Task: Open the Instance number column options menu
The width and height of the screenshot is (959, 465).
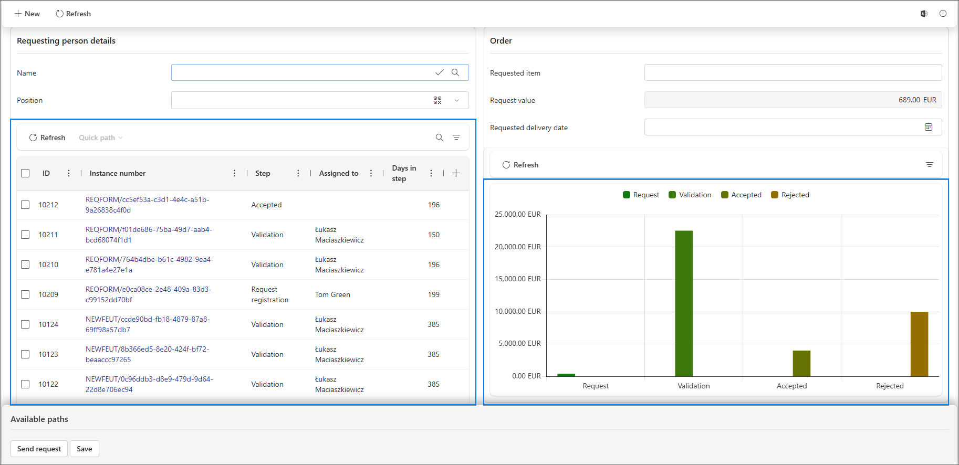Action: [x=234, y=173]
